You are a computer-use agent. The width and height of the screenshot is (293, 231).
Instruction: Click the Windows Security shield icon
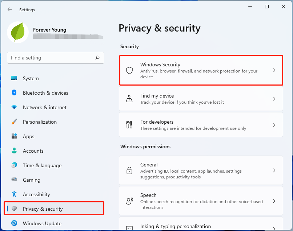(x=129, y=70)
